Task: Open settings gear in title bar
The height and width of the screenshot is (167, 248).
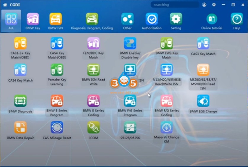Action: point(214,5)
